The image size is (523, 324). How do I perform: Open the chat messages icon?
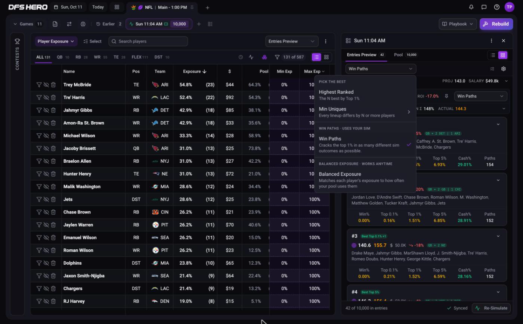pos(484,7)
